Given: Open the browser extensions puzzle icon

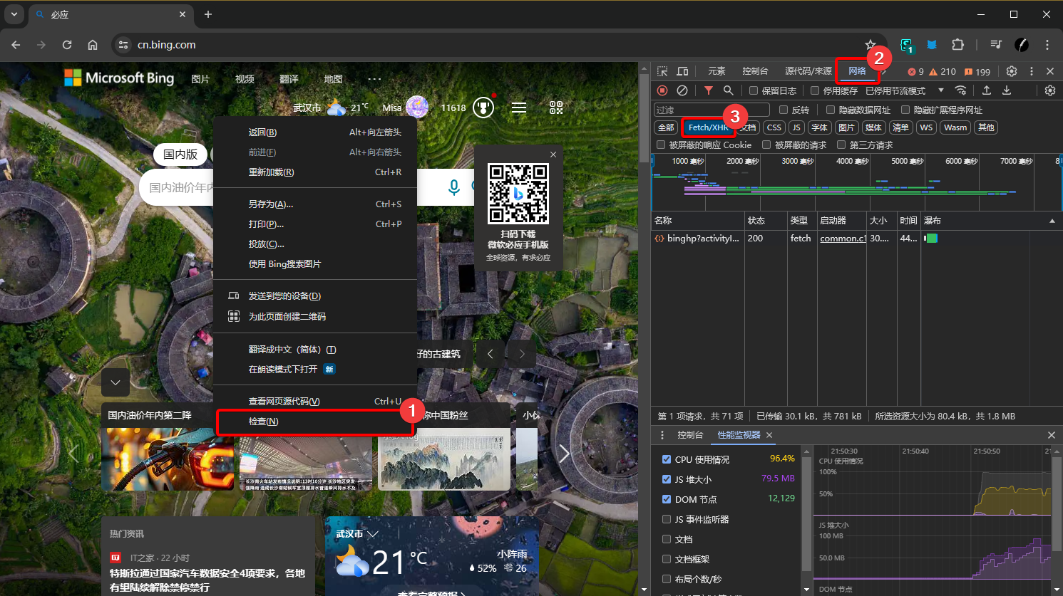Looking at the screenshot, I should coord(957,44).
